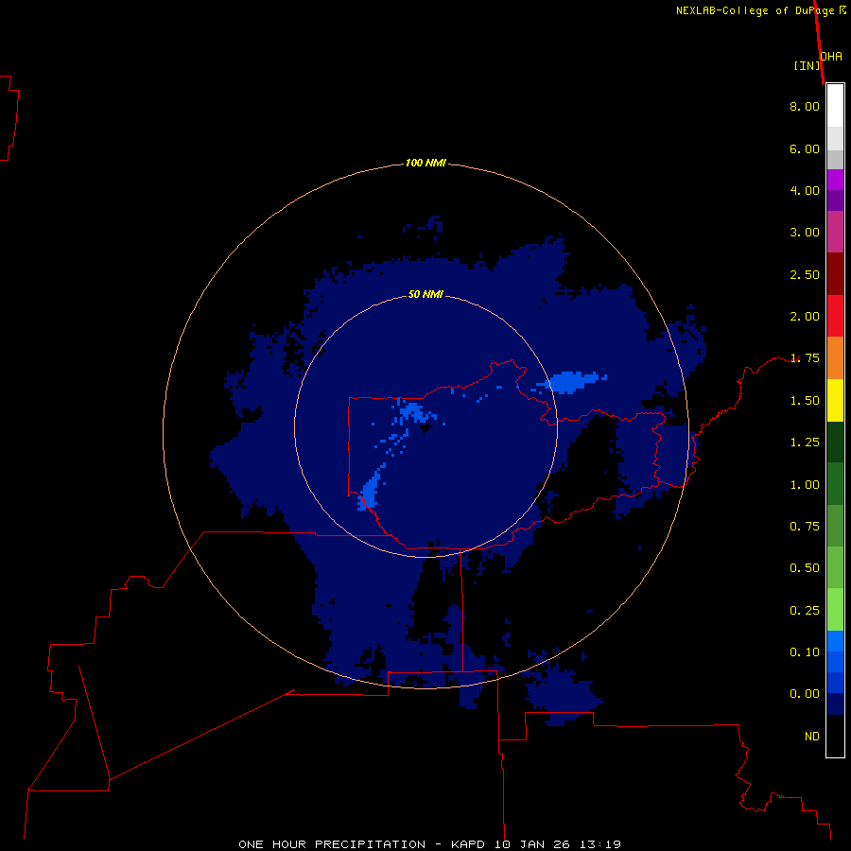The height and width of the screenshot is (851, 851).
Task: Pick the pink swatch beside 3.00
Action: pos(835,232)
